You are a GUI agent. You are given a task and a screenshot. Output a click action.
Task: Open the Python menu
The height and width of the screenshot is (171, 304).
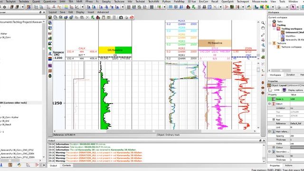(x=166, y=1)
